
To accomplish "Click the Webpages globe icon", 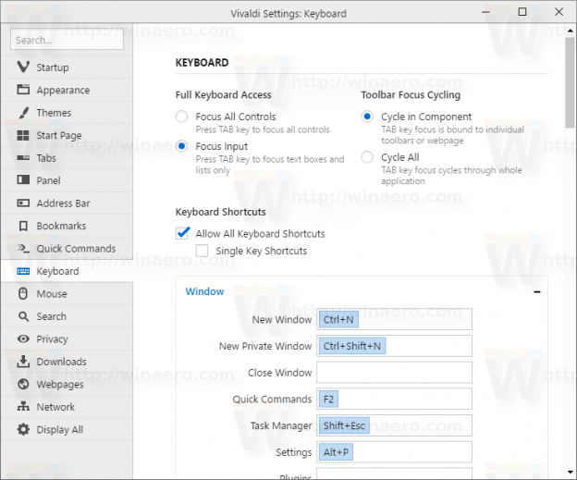I will [x=23, y=384].
